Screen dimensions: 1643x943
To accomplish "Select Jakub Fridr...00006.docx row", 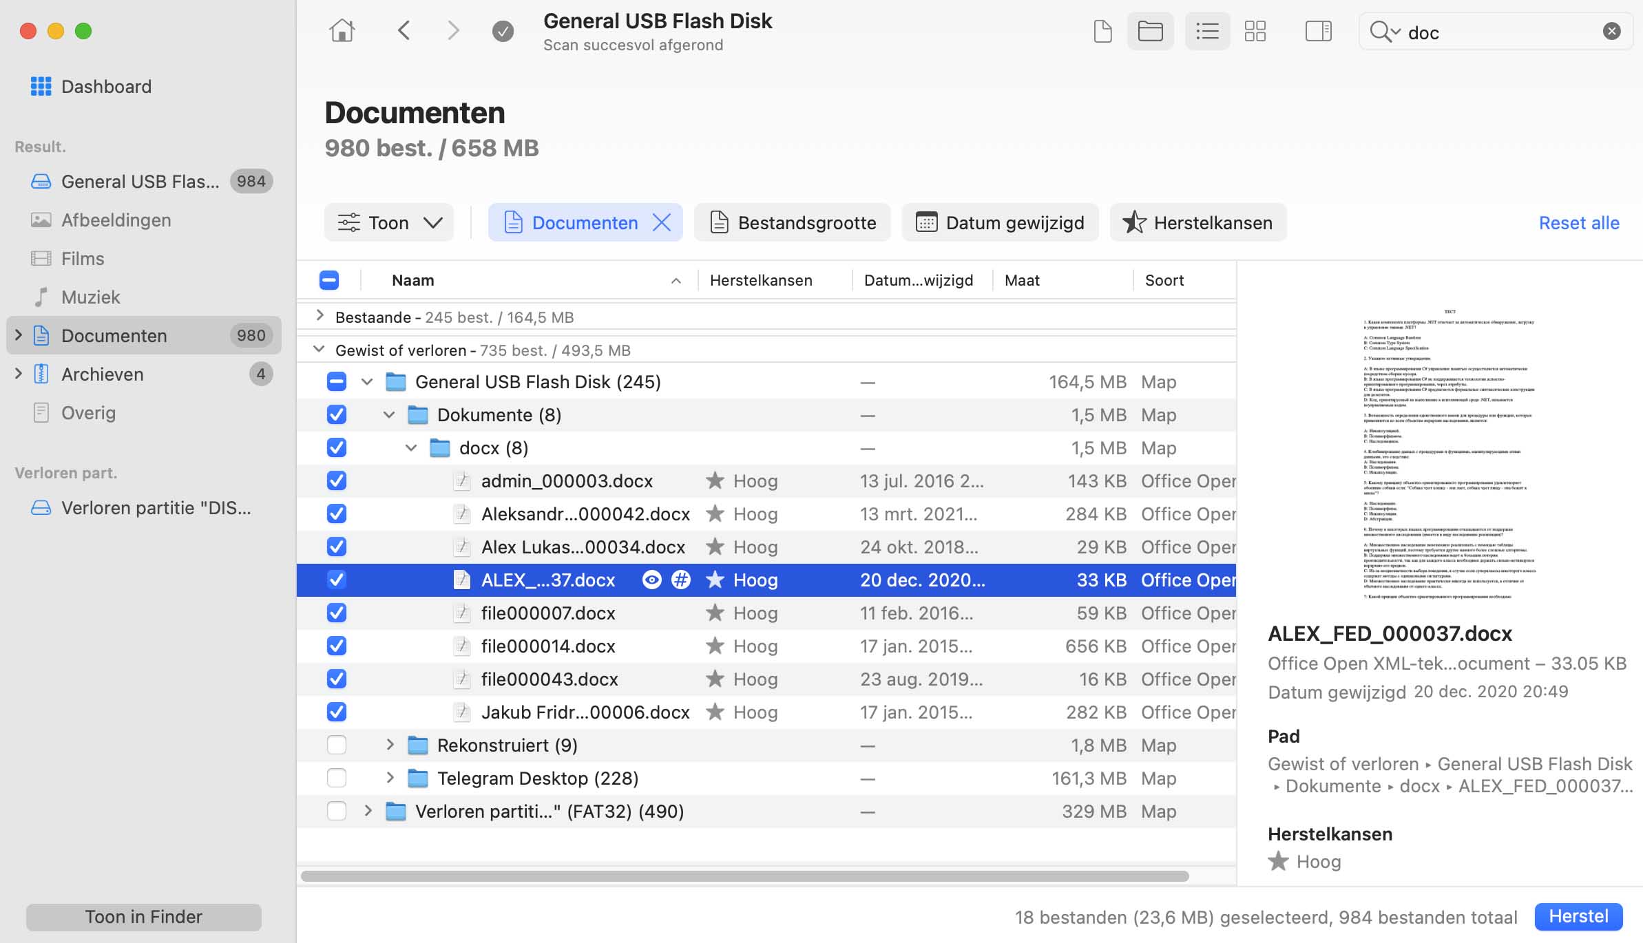I will [x=766, y=712].
